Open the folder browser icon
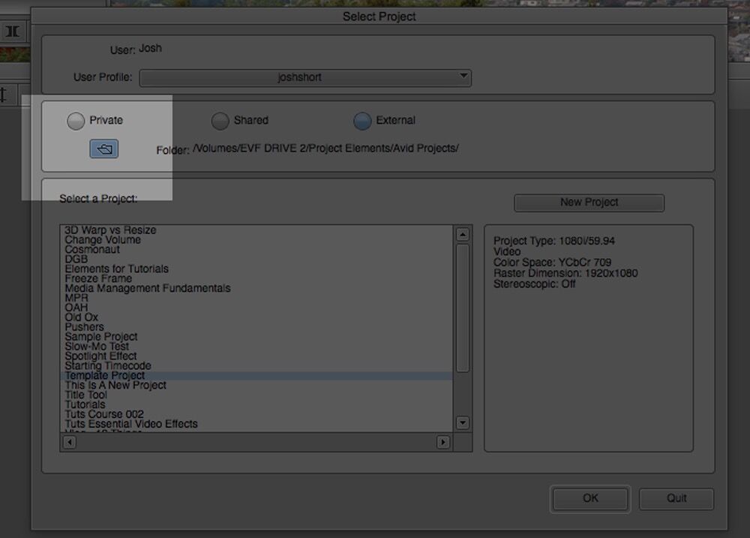This screenshot has width=750, height=538. pos(104,149)
